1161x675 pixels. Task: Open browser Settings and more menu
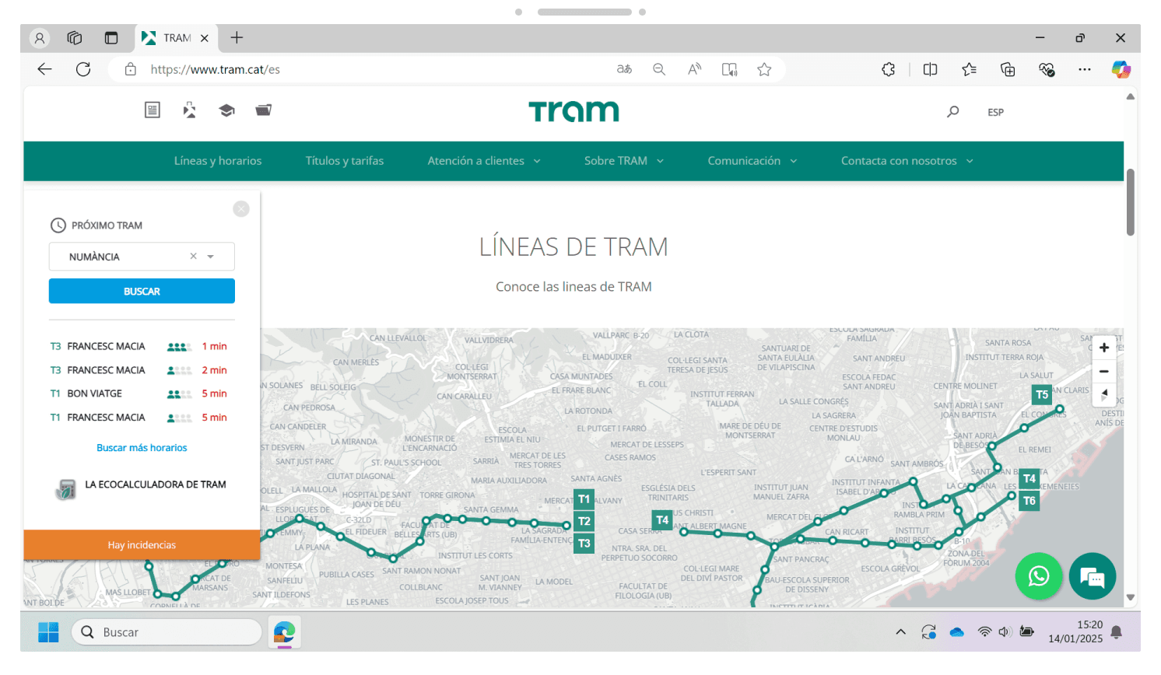coord(1085,69)
